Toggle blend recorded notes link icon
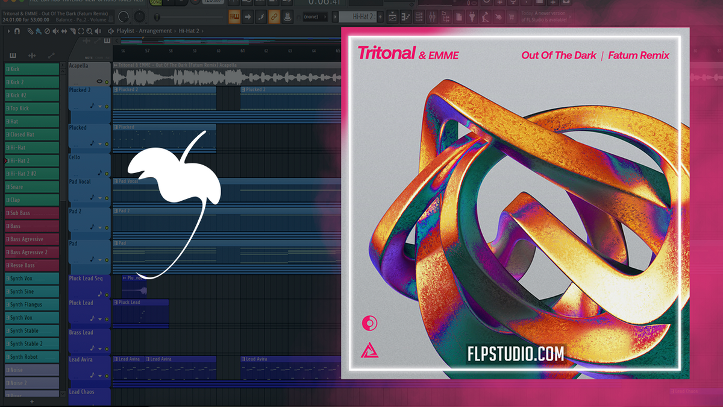 tap(275, 16)
